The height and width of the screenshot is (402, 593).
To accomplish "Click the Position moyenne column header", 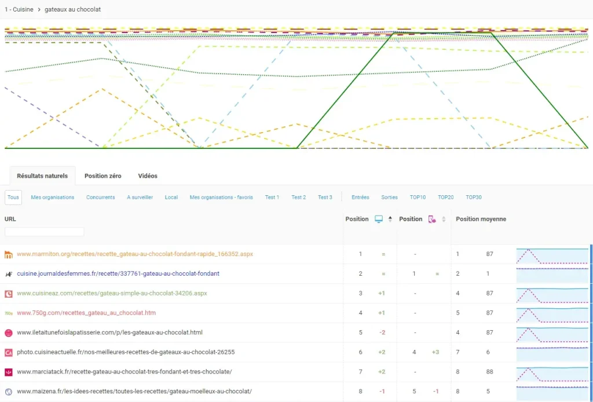I will coord(481,219).
